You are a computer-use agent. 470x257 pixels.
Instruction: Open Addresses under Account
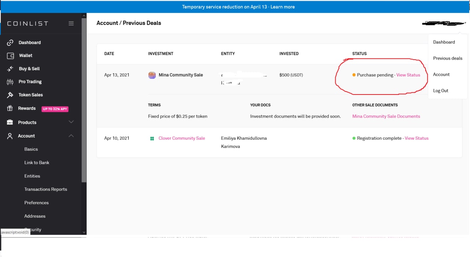(x=35, y=216)
